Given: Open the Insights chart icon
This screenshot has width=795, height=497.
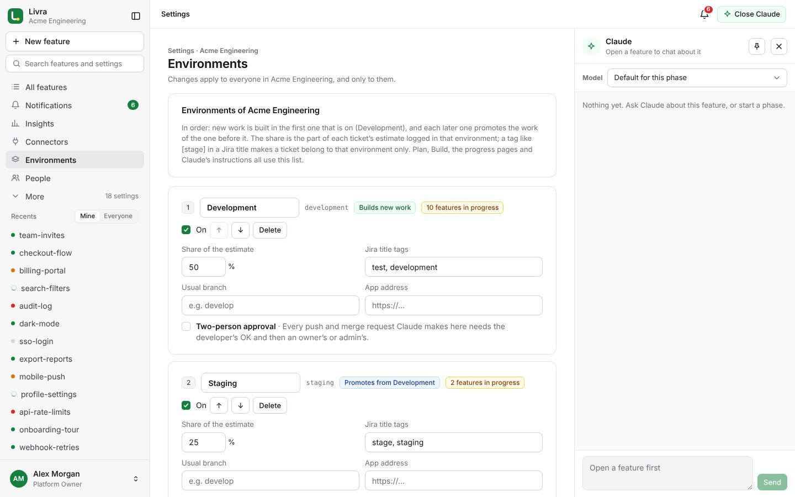Looking at the screenshot, I should pos(15,124).
